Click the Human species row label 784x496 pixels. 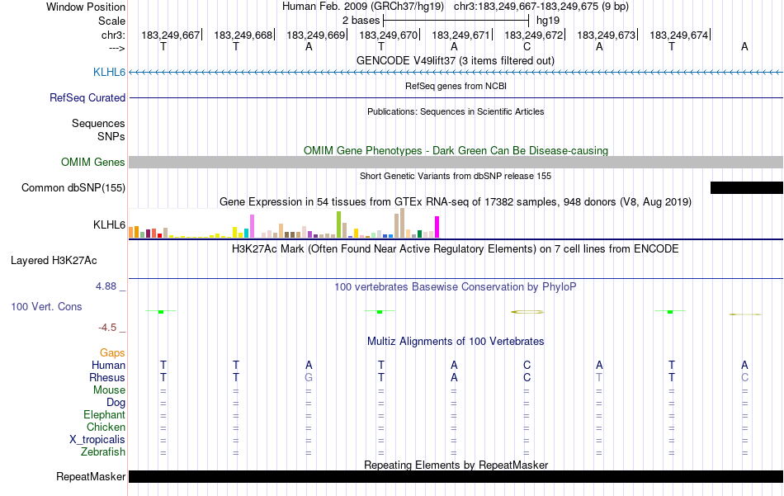click(x=108, y=366)
